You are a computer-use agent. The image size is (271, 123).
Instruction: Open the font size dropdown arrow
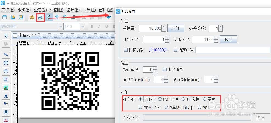click(x=82, y=27)
